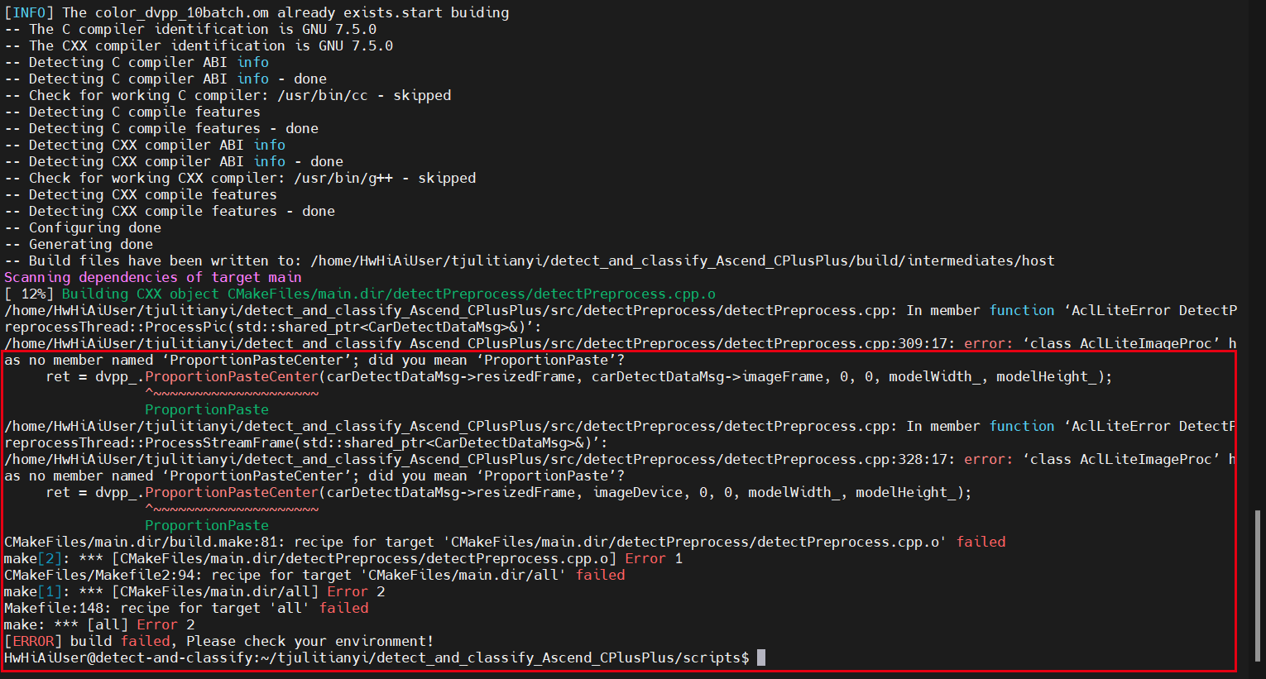Click 'CMakeFiles/Makefile2:94: recipe for target' line
This screenshot has width=1266, height=679.
click(x=314, y=575)
